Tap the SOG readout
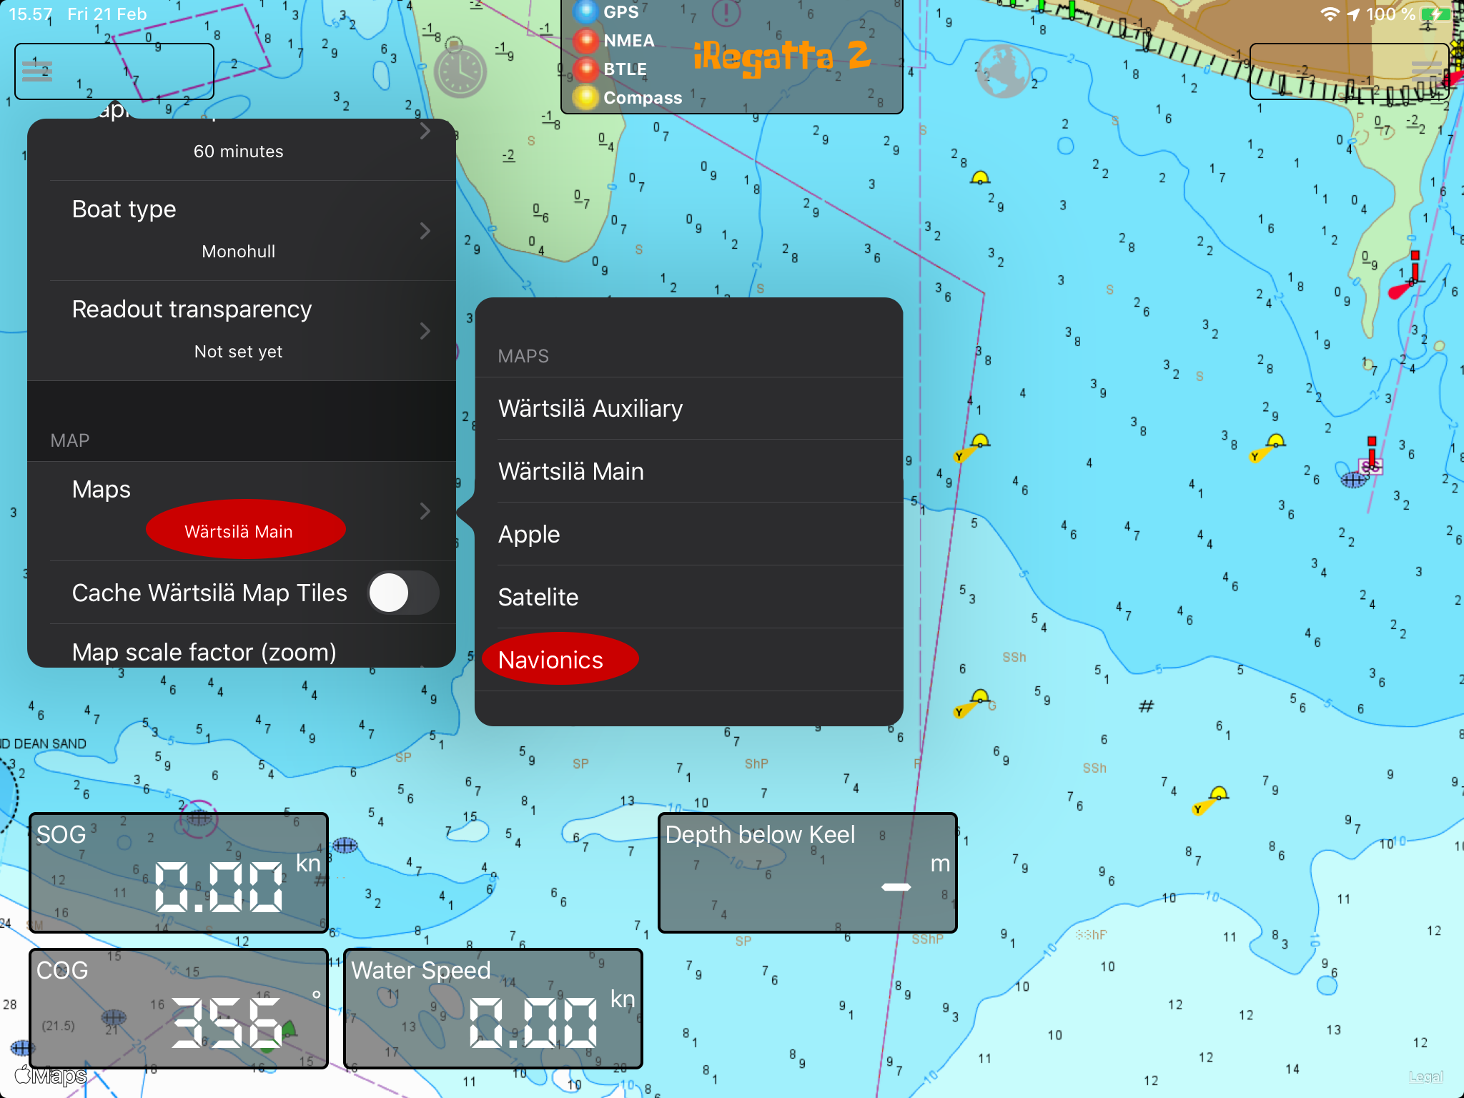Image resolution: width=1464 pixels, height=1098 pixels. pos(179,873)
